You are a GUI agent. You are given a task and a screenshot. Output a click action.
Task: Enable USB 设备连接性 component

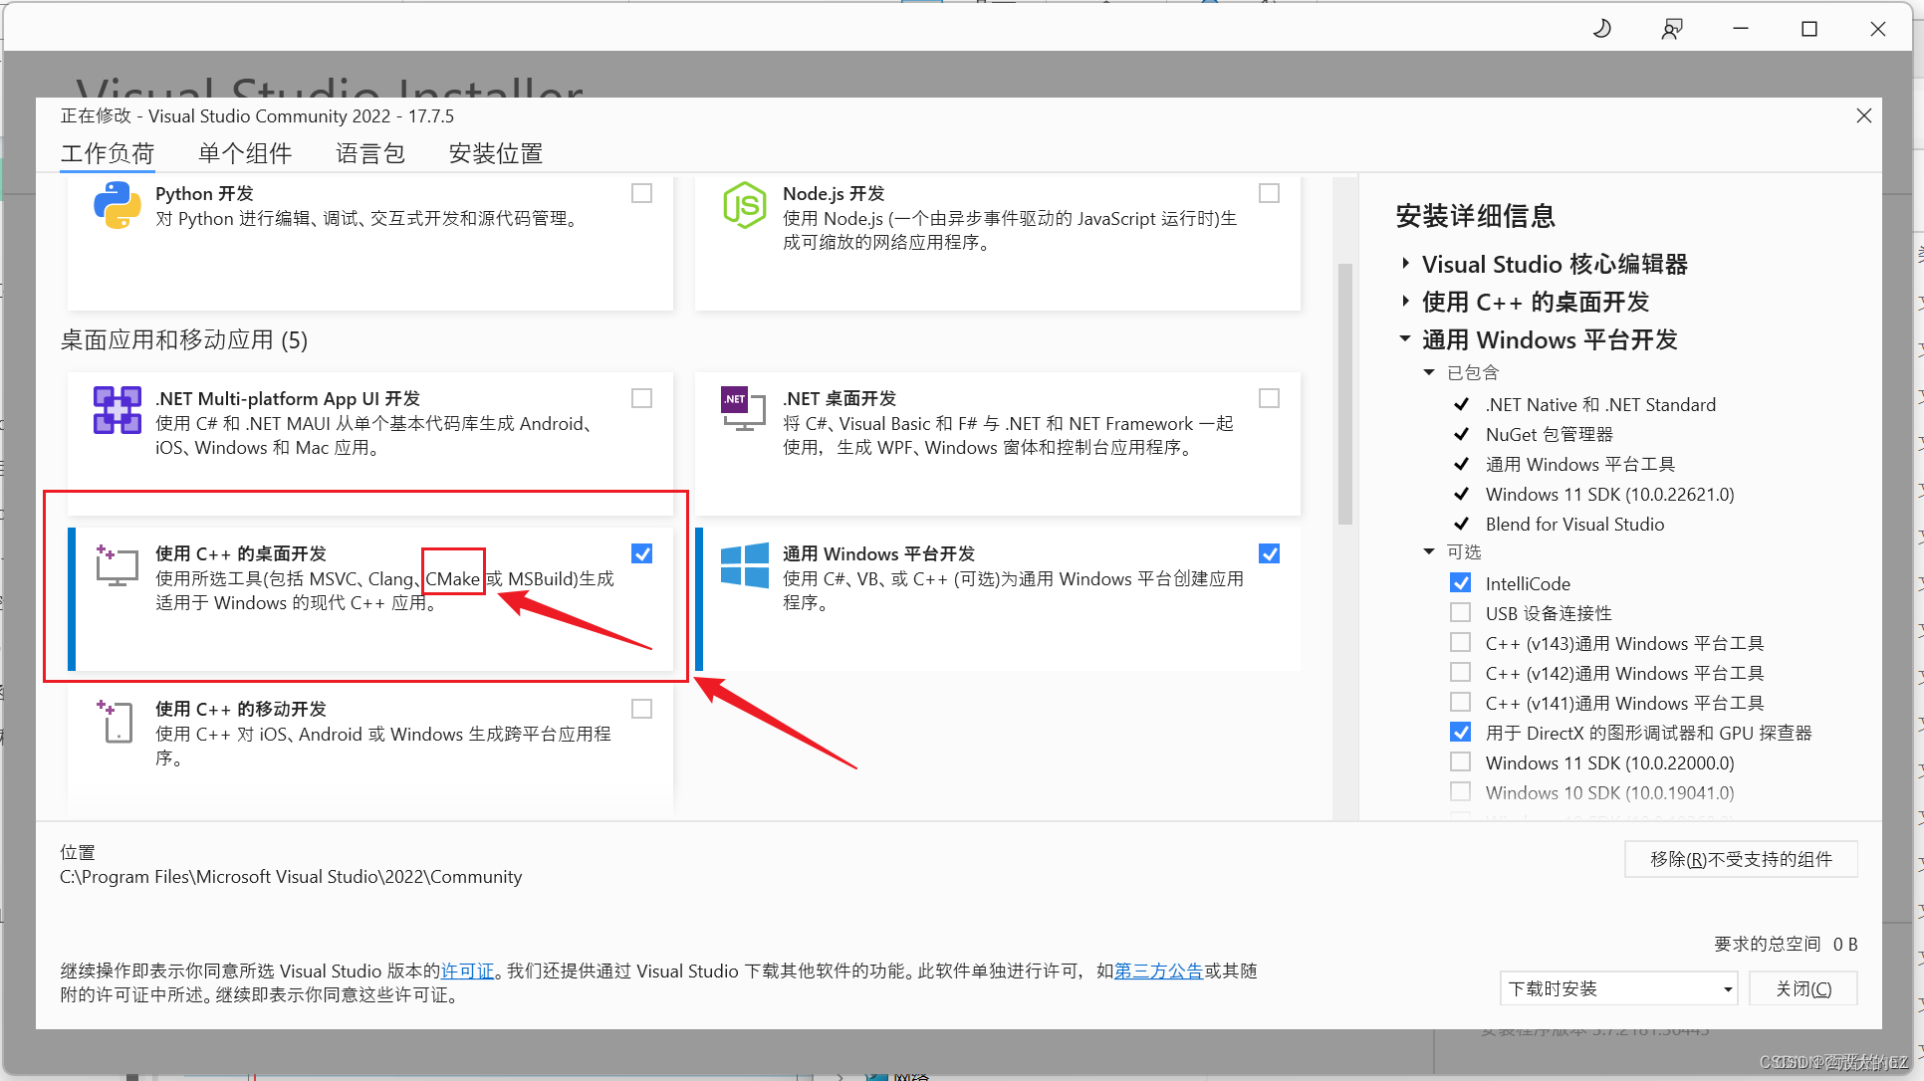pyautogui.click(x=1460, y=612)
